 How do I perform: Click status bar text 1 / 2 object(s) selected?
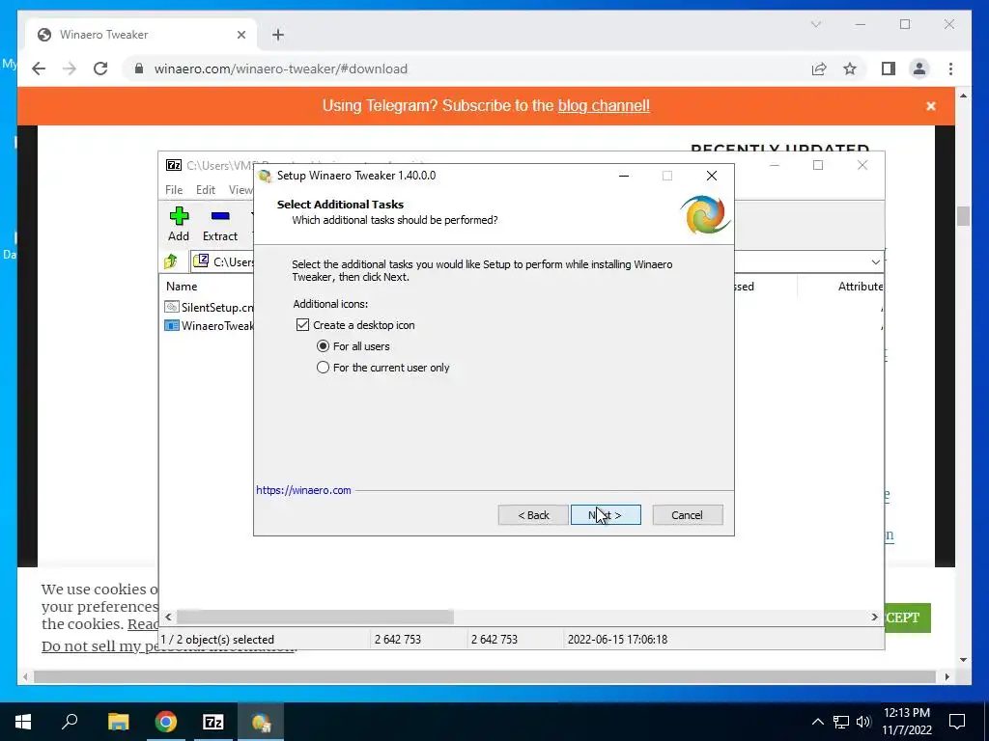coord(217,639)
